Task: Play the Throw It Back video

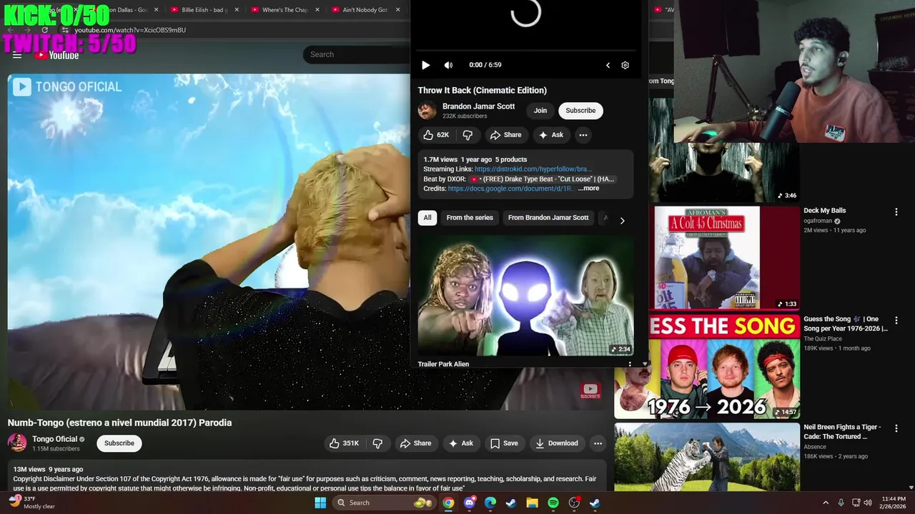Action: (425, 65)
